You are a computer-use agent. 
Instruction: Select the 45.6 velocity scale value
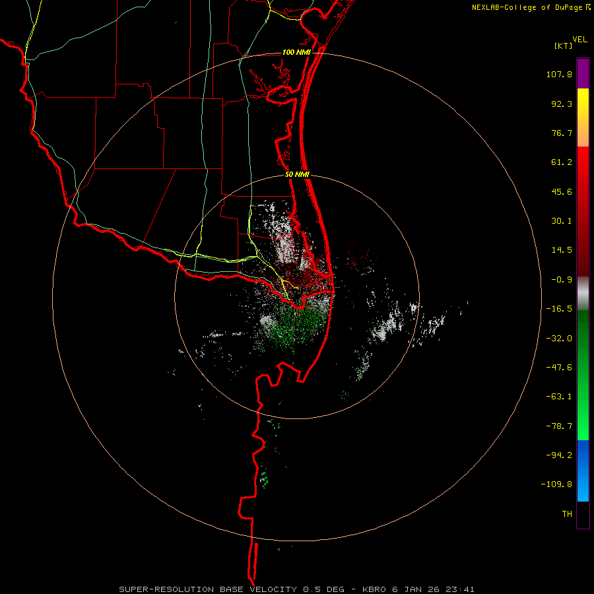point(562,191)
